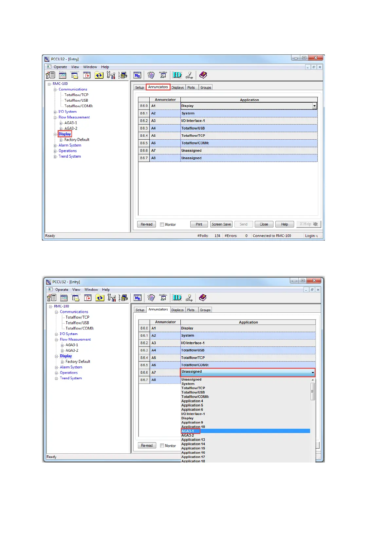Screen dimensions: 390x552
Task: Click the ID icon in lower window toolbar
Action: point(177,298)
